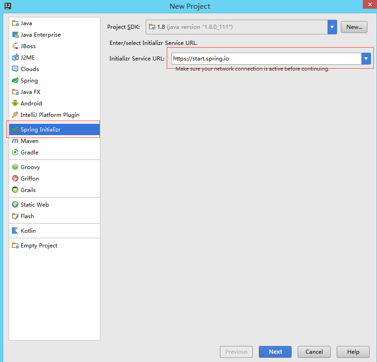Open the Project SDK dropdown arrow

[332, 27]
